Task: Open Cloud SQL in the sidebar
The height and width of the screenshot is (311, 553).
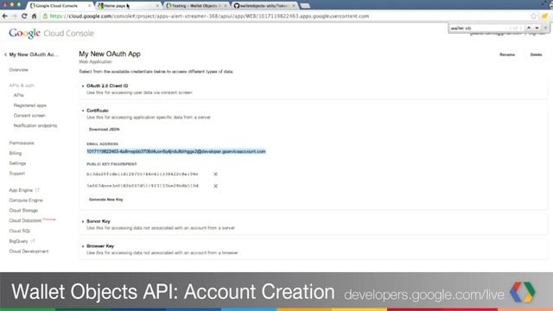Action: tap(19, 231)
